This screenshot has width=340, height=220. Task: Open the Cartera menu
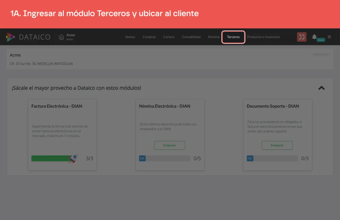[169, 37]
